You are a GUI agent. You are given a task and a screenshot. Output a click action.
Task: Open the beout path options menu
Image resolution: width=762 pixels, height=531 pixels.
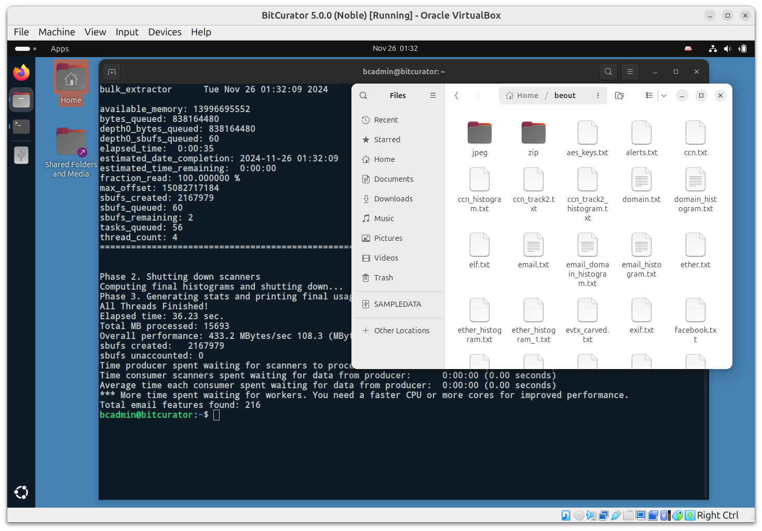point(598,96)
